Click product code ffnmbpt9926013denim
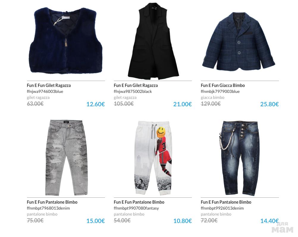This screenshot has width=298, height=237. coord(222,208)
